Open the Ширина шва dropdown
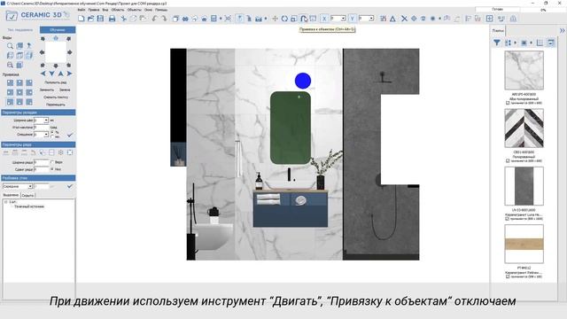The width and height of the screenshot is (567, 319). click(x=46, y=121)
